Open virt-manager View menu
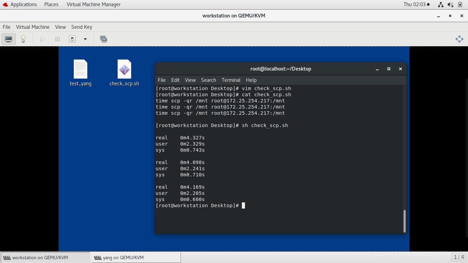 pos(60,27)
